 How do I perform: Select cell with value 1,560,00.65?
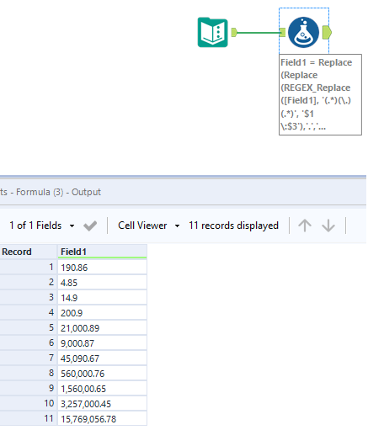(x=102, y=389)
